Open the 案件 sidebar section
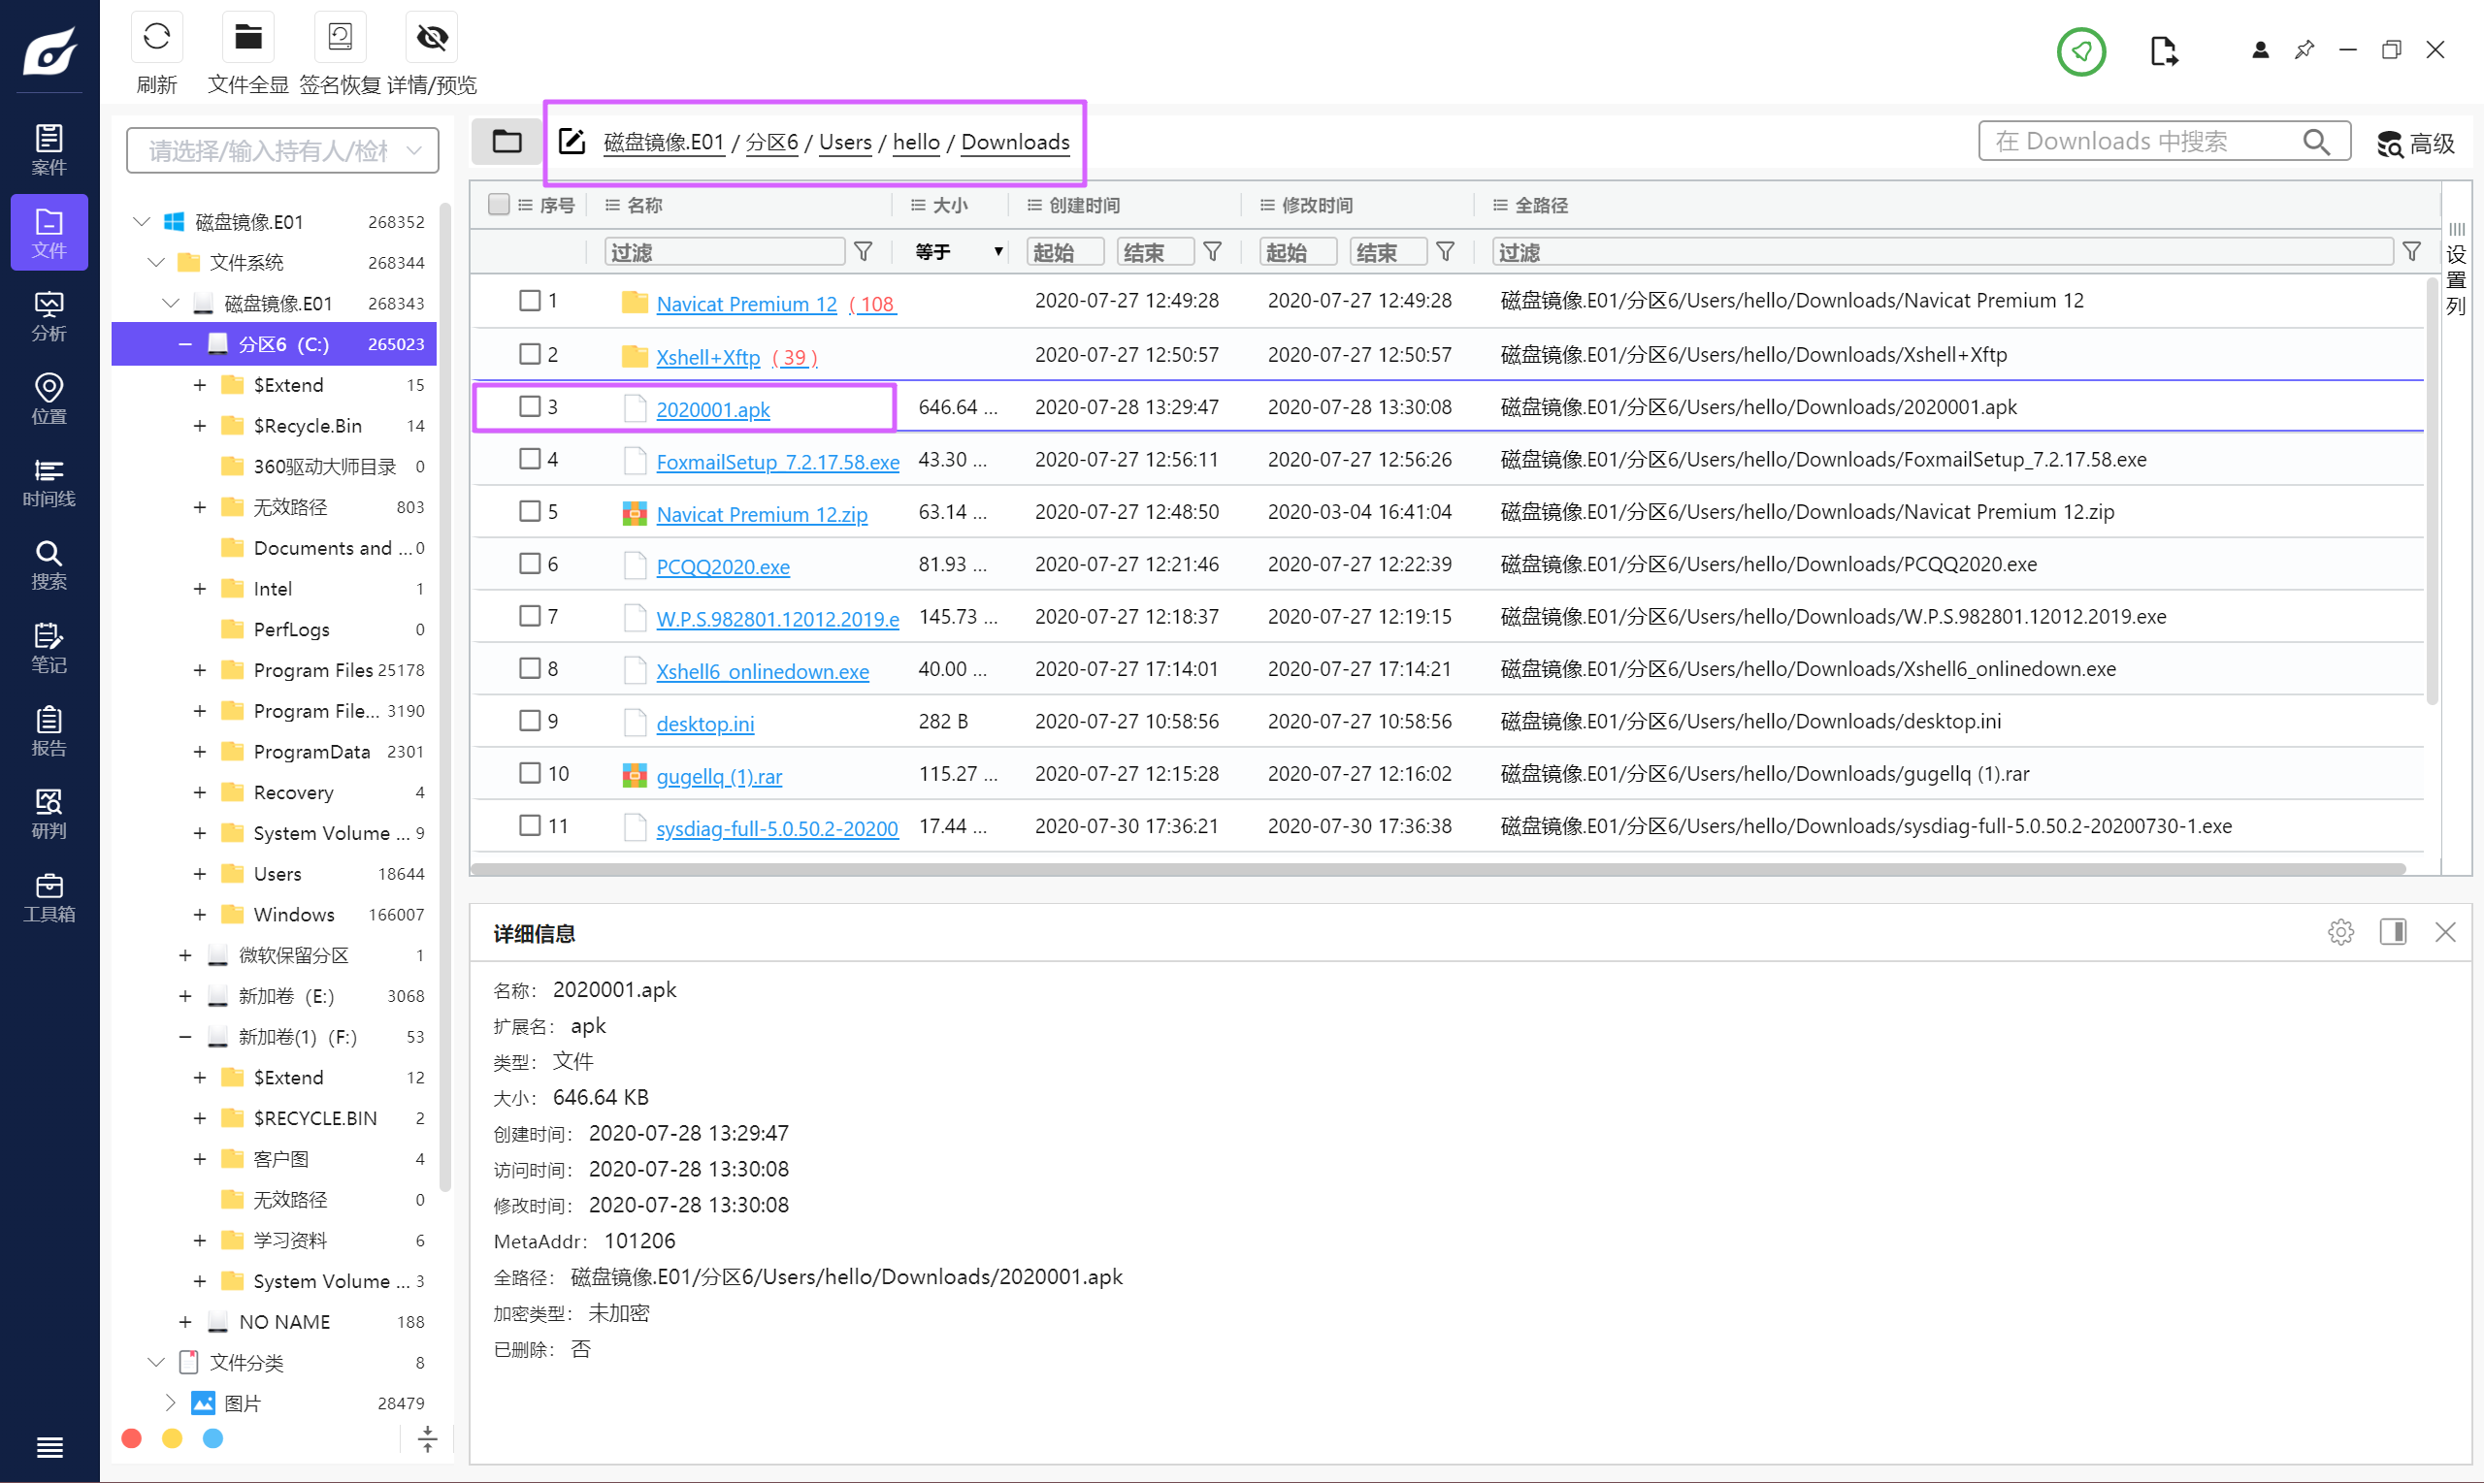The width and height of the screenshot is (2484, 1483). (49, 150)
